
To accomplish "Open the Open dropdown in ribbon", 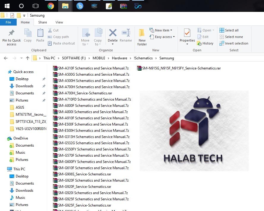I will pos(206,30).
